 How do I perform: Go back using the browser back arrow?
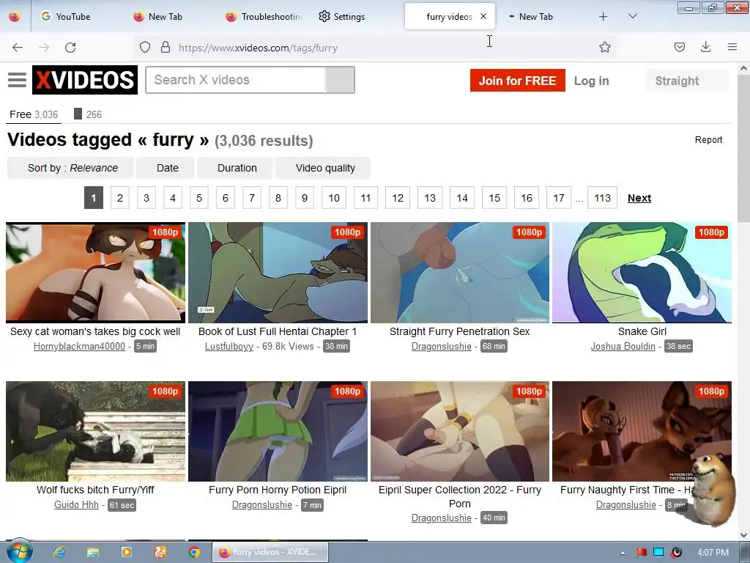[x=18, y=48]
